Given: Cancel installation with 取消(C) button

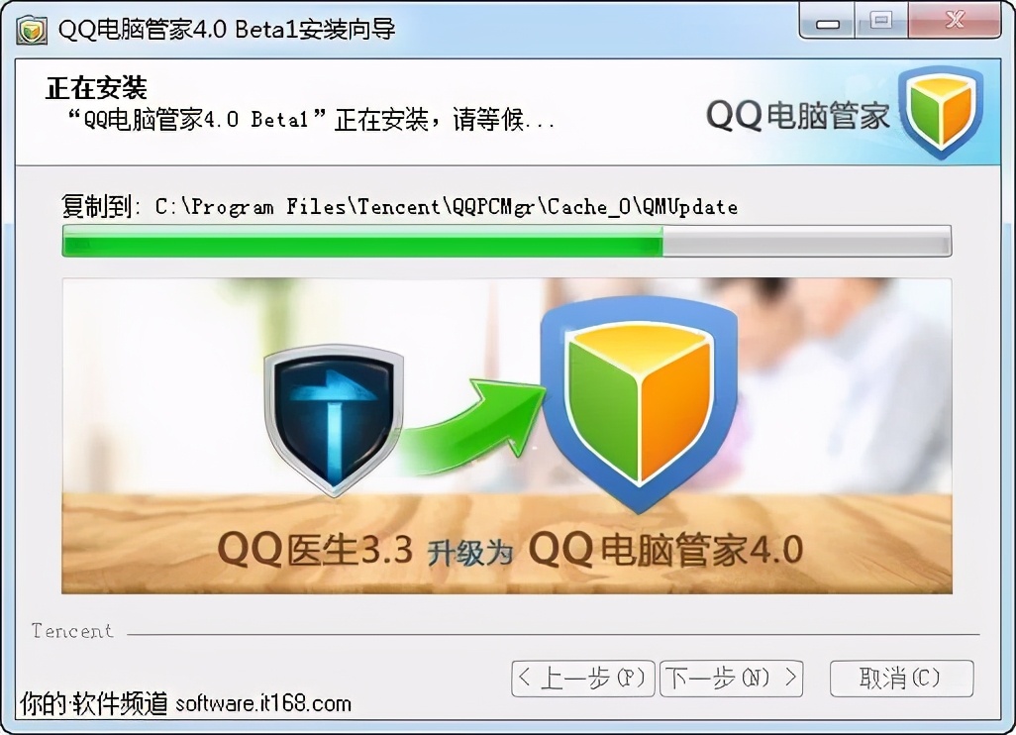Looking at the screenshot, I should click(901, 679).
